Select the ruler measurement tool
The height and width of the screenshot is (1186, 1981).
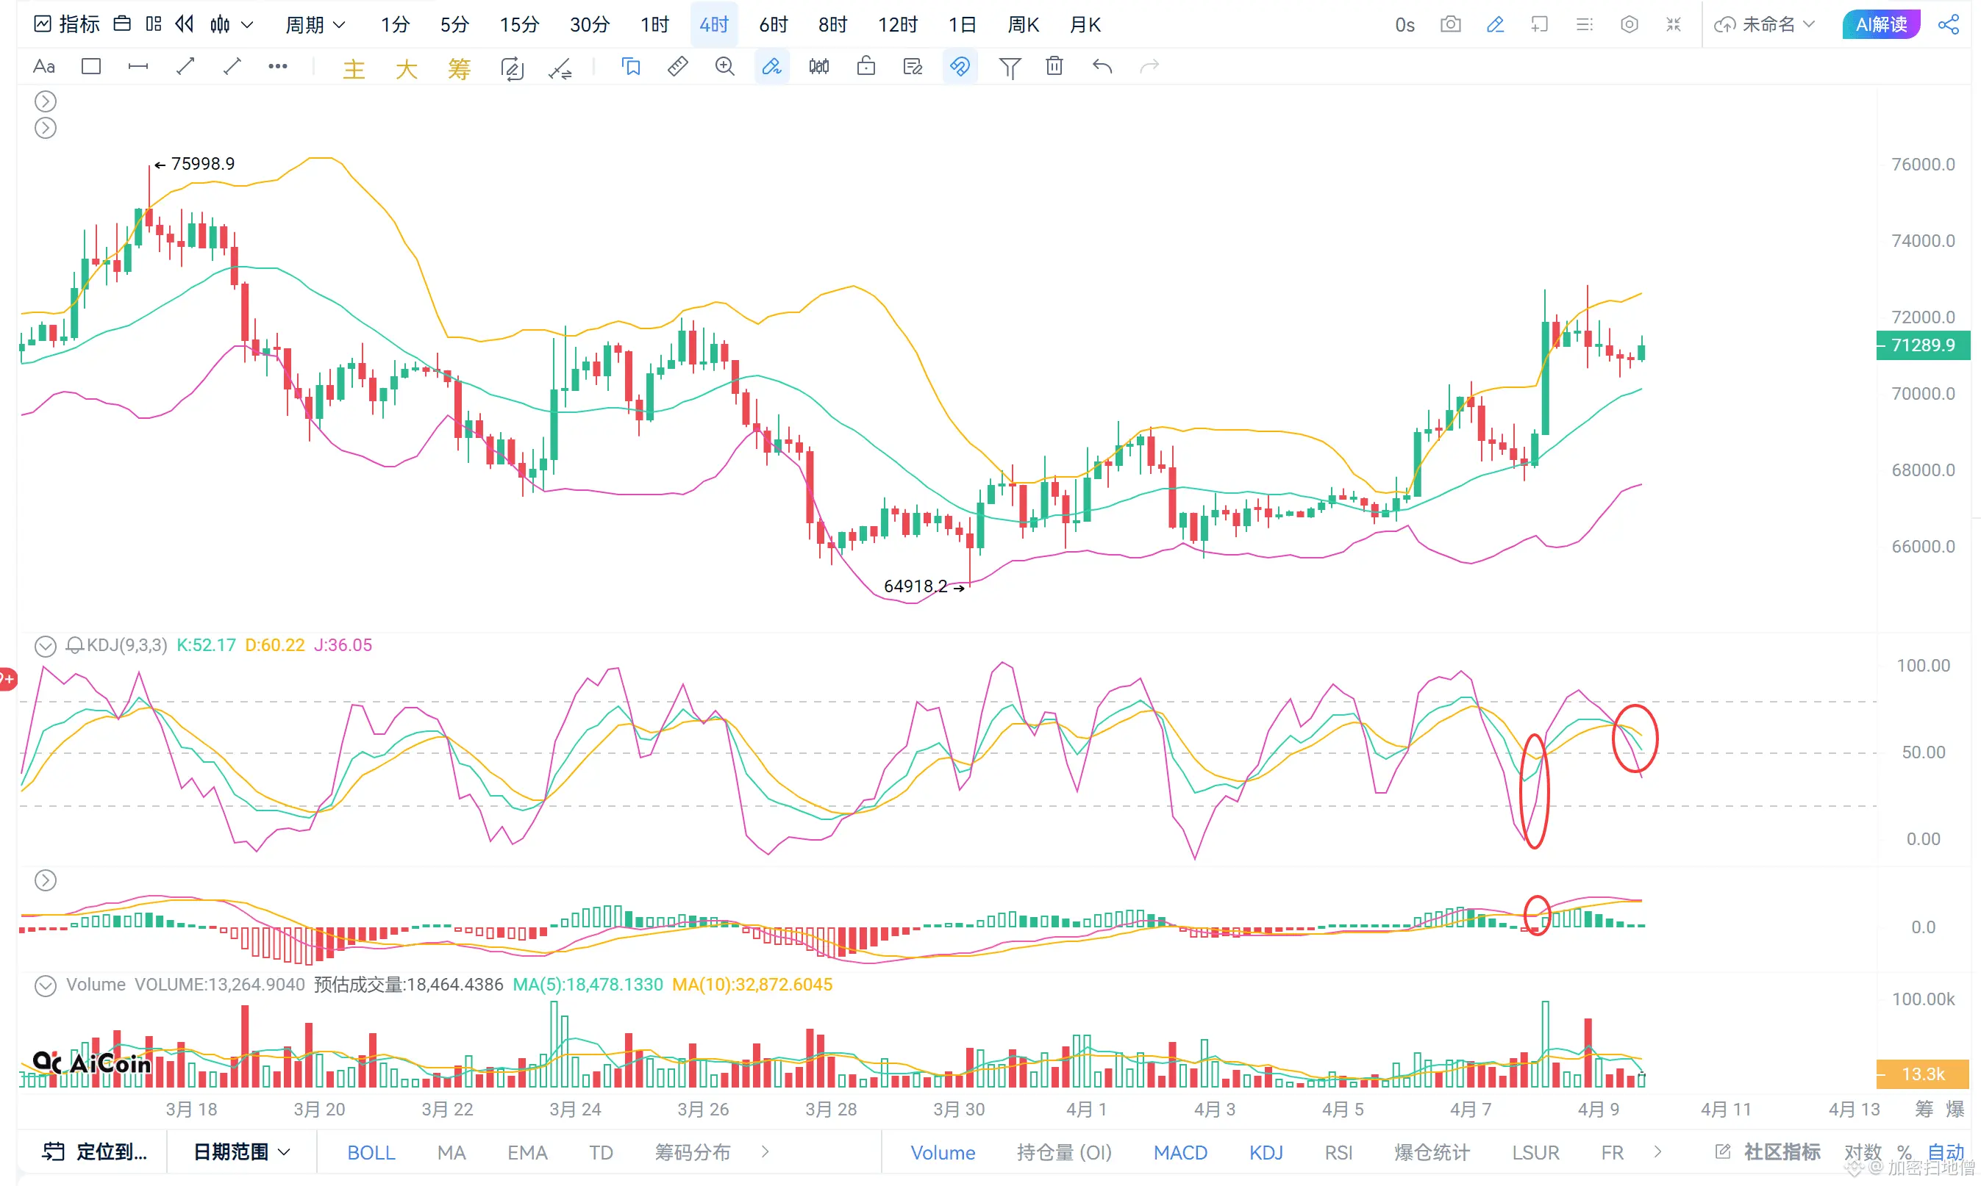(x=677, y=67)
